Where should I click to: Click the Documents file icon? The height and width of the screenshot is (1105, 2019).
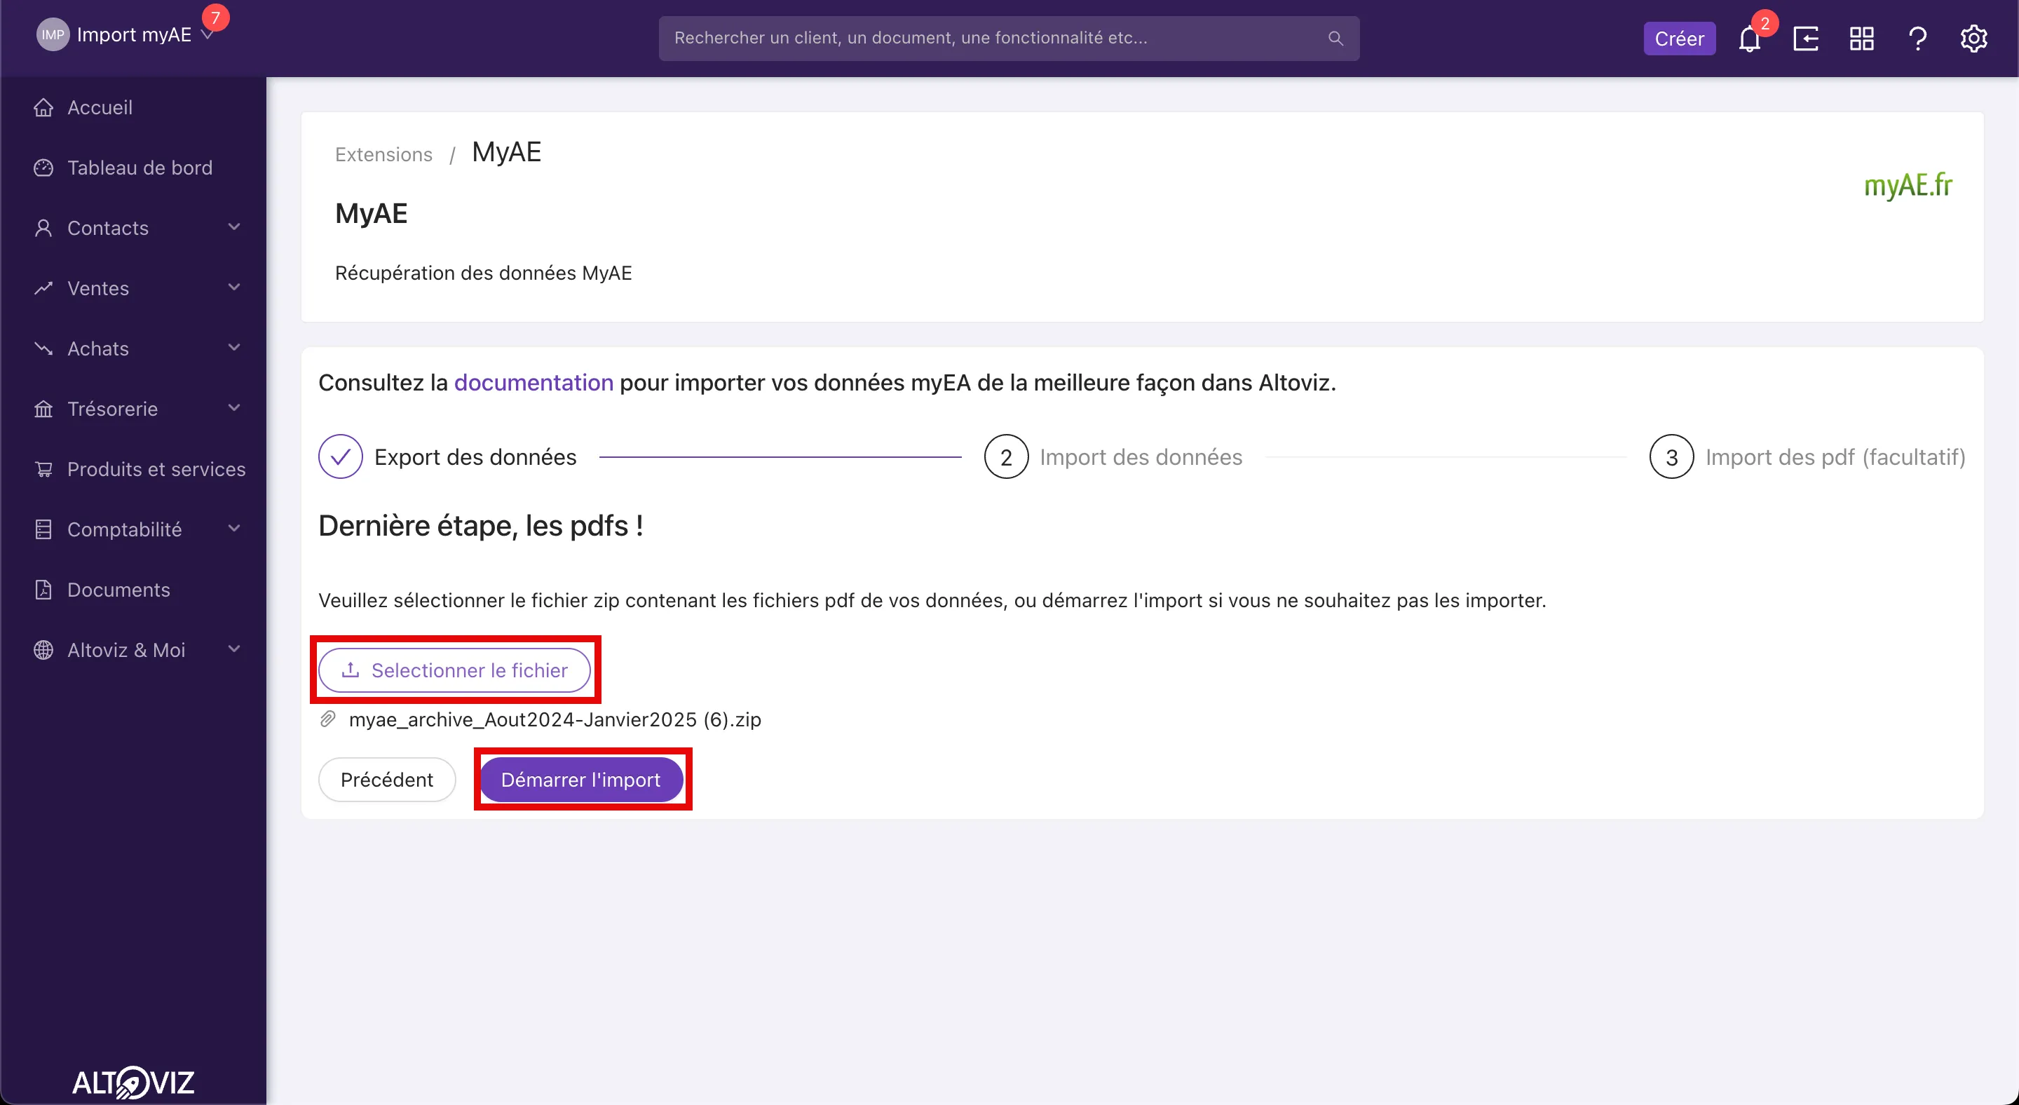pos(44,590)
